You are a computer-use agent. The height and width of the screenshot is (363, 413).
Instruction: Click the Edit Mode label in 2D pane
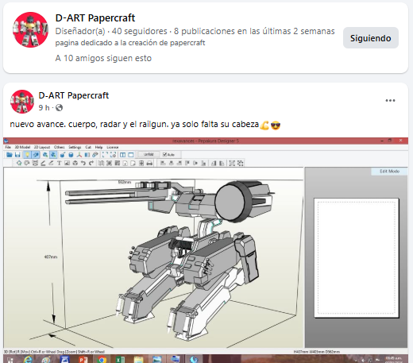pyautogui.click(x=389, y=172)
